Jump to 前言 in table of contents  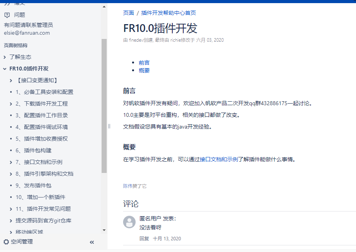tap(144, 63)
